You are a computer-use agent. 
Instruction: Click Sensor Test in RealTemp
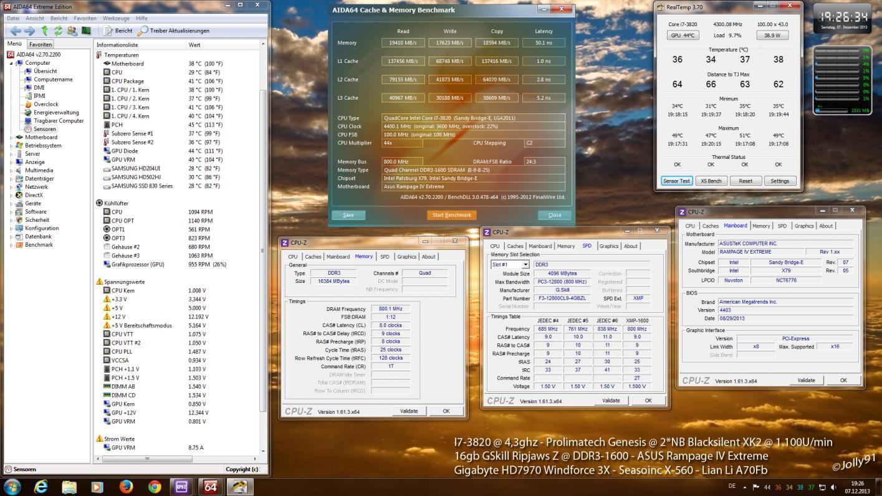pyautogui.click(x=676, y=181)
